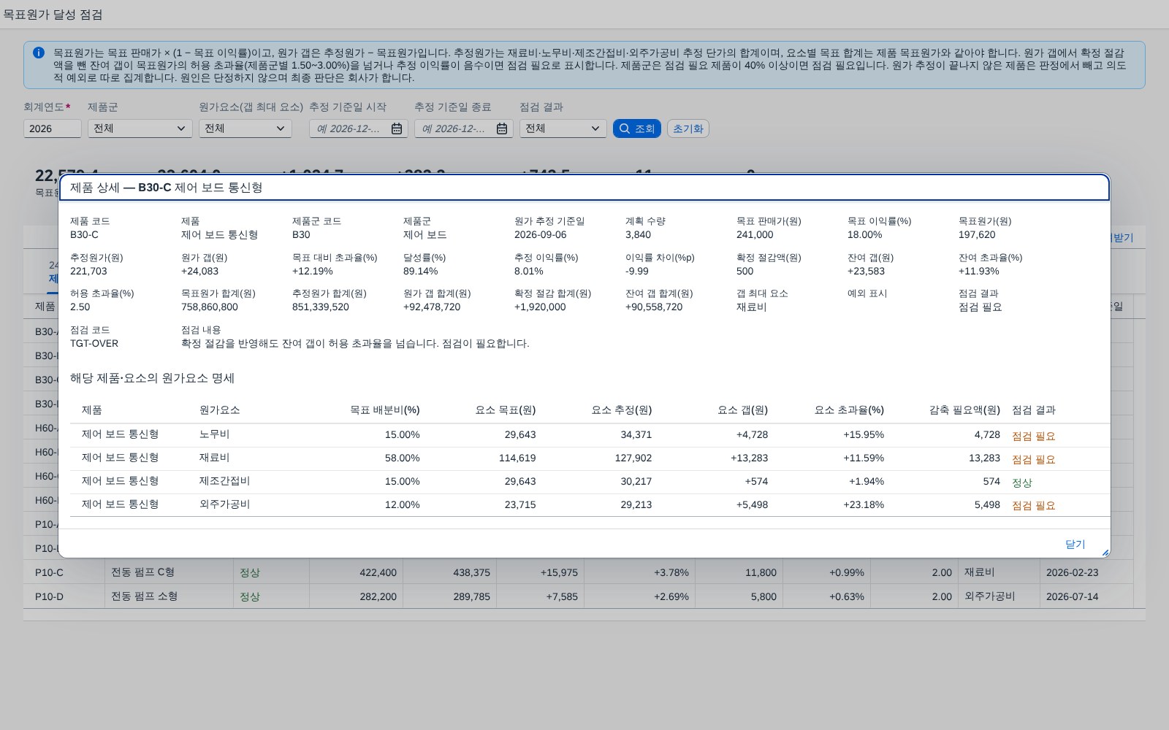The height and width of the screenshot is (730, 1169).
Task: Open calendar for 추정 기준일 시작
Action: pyautogui.click(x=397, y=128)
